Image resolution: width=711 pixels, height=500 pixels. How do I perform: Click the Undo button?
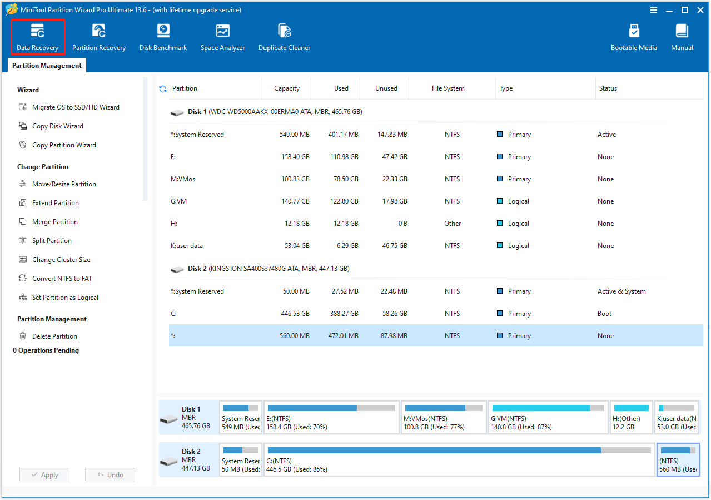point(110,474)
